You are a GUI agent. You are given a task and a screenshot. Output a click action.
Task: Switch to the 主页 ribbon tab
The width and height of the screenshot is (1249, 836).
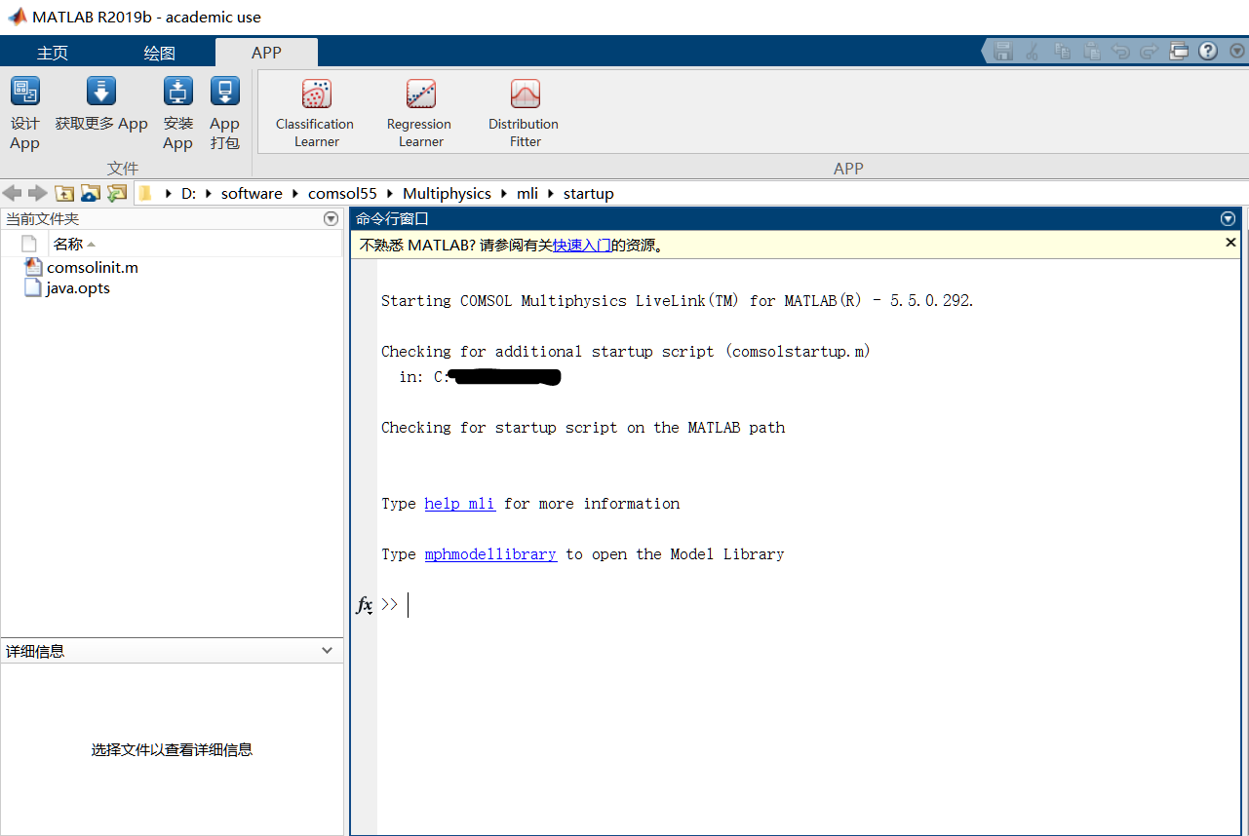(52, 52)
